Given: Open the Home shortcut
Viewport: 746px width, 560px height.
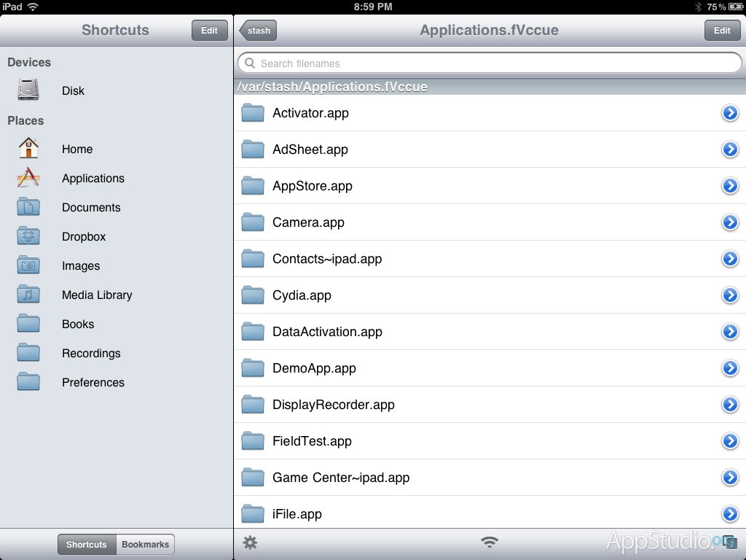Looking at the screenshot, I should click(76, 149).
